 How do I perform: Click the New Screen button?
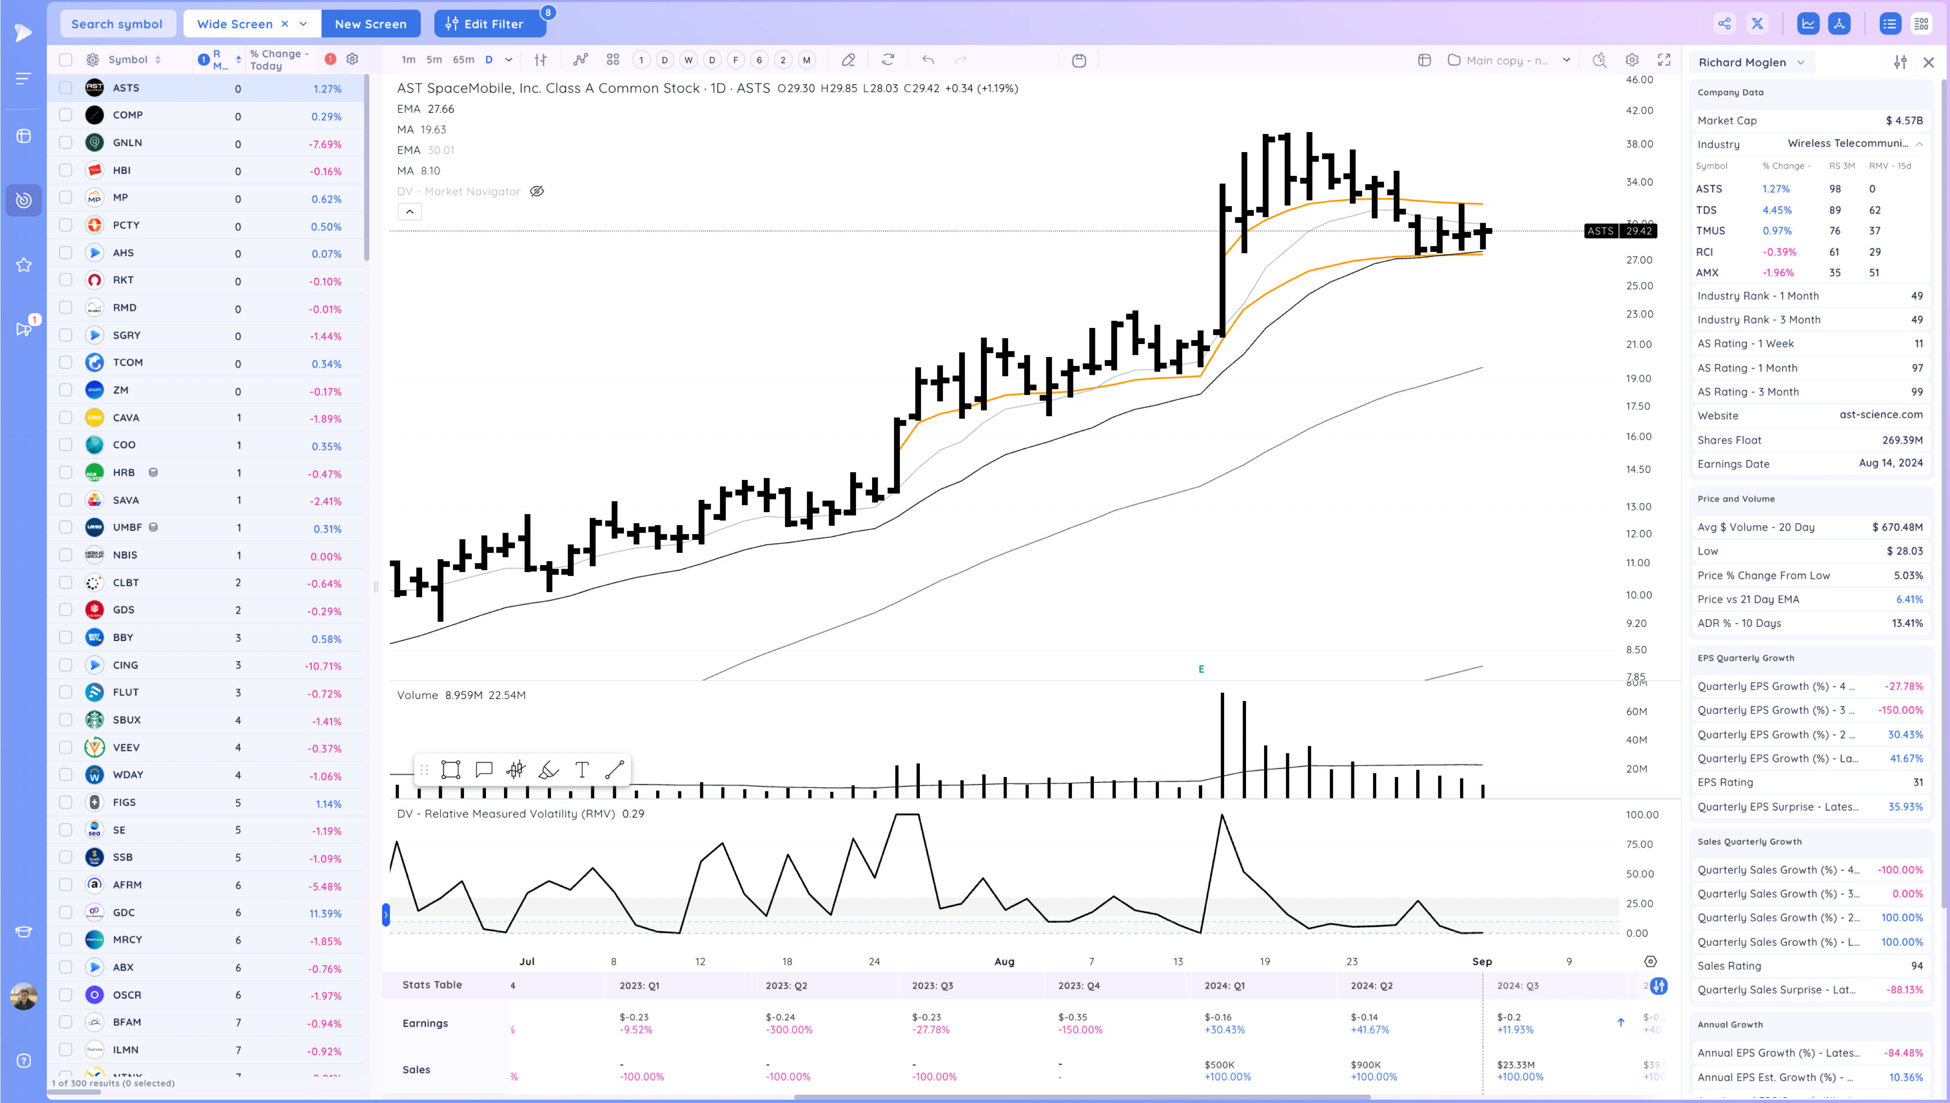[370, 23]
